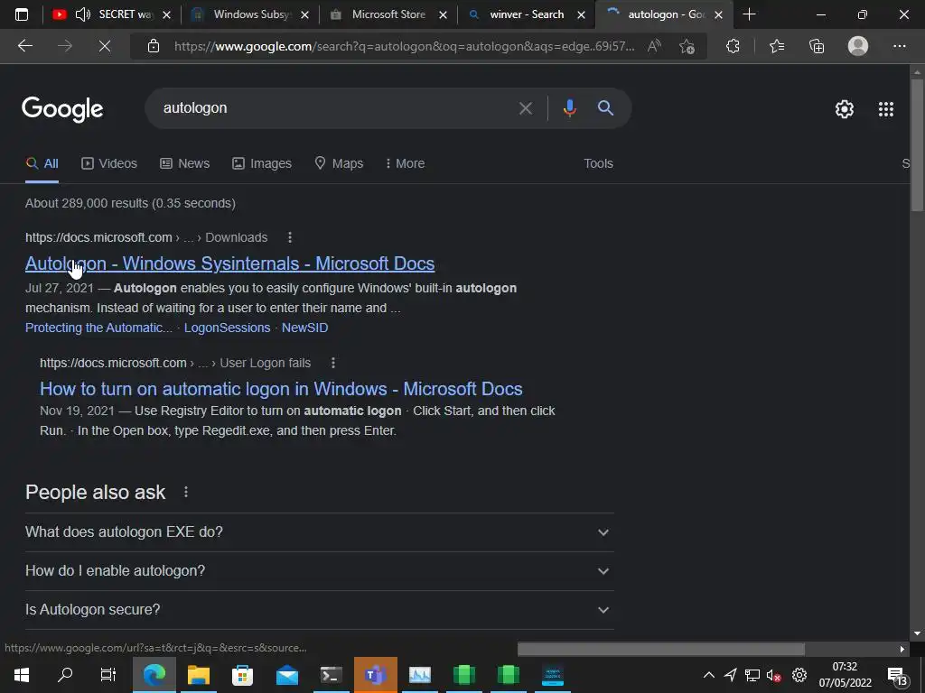The width and height of the screenshot is (925, 693).
Task: Open the Edge profile avatar
Action: (x=858, y=46)
